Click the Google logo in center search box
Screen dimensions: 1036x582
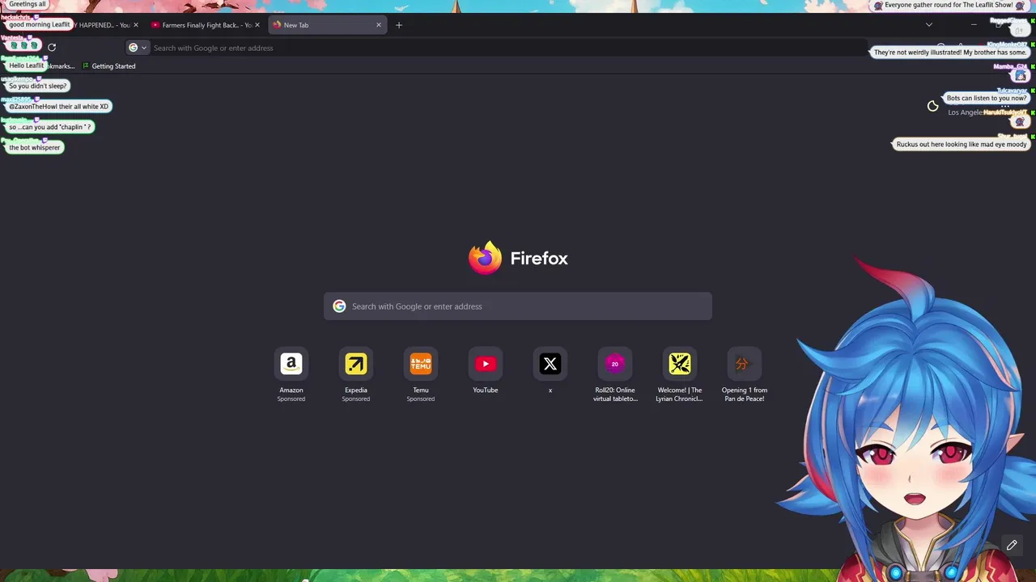pos(339,306)
